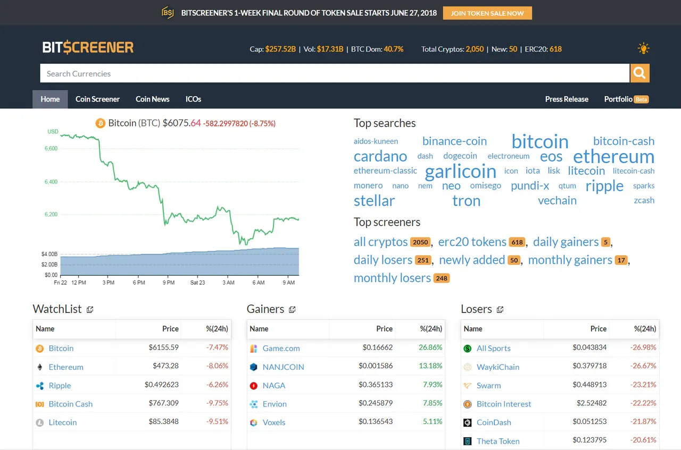The width and height of the screenshot is (681, 450).
Task: Open Game.com link in Gainers
Action: pos(281,349)
